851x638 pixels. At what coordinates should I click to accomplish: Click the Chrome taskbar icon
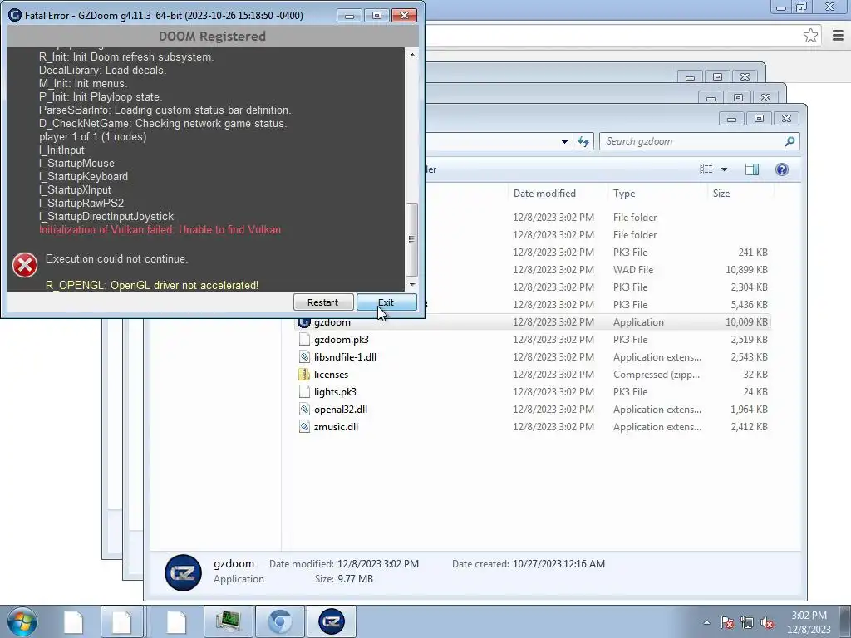(x=280, y=622)
